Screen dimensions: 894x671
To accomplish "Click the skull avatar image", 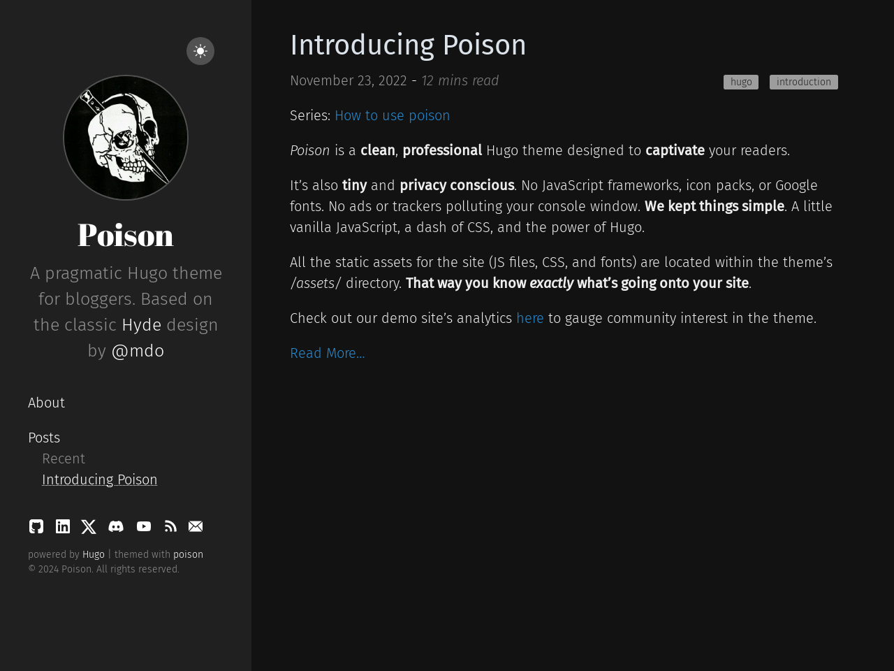I will [x=125, y=138].
